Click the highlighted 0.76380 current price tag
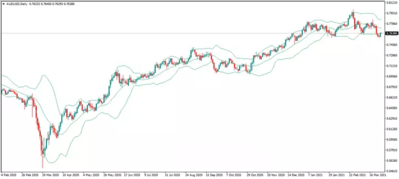Viewport: 399px width, 179px height. [391, 33]
